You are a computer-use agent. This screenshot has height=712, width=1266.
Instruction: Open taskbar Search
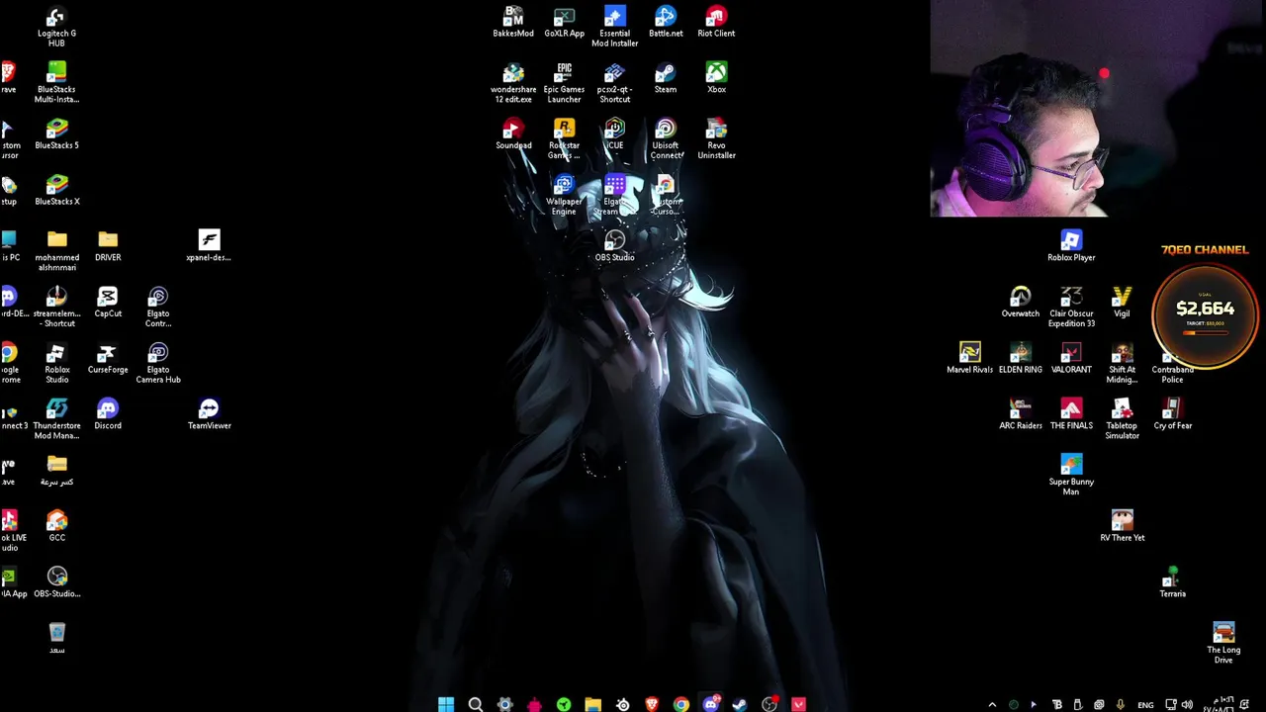click(x=476, y=704)
